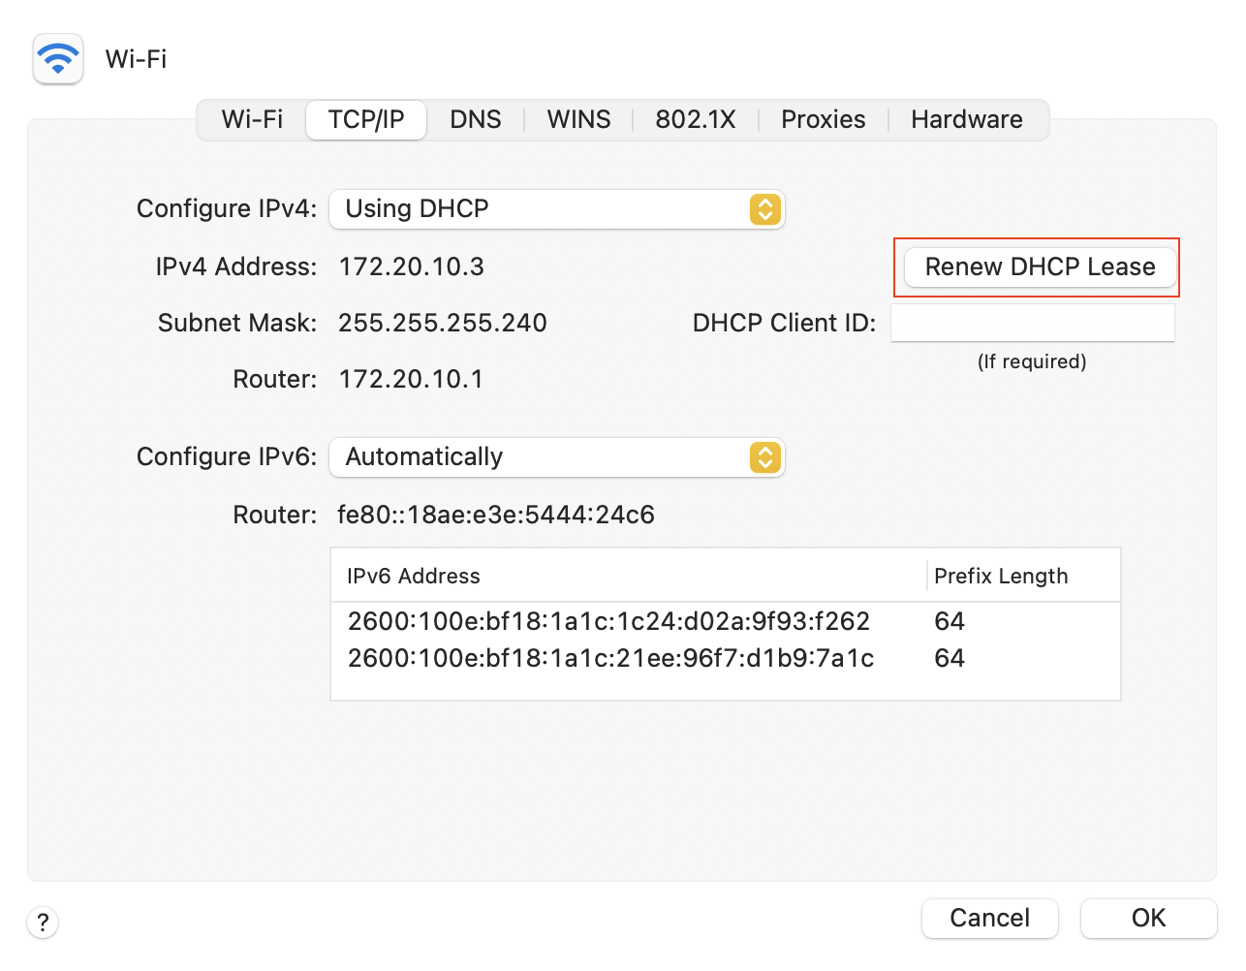Switch to the Wi-Fi tab
This screenshot has height=971, width=1246.
(252, 119)
